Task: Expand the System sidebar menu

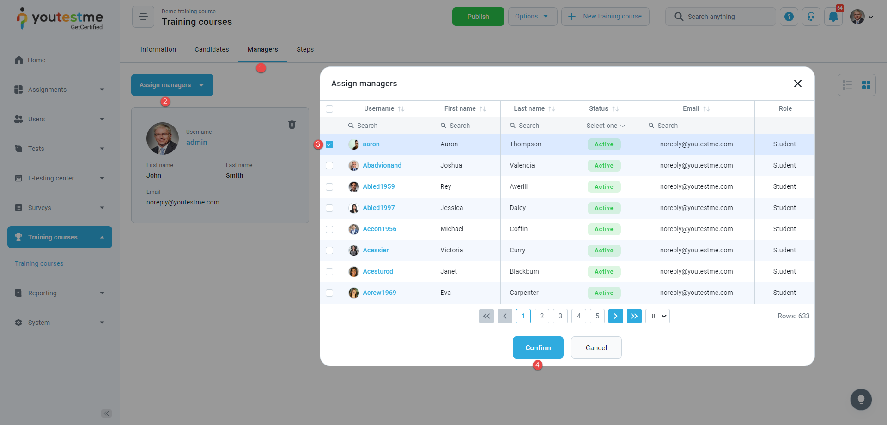Action: pyautogui.click(x=60, y=323)
